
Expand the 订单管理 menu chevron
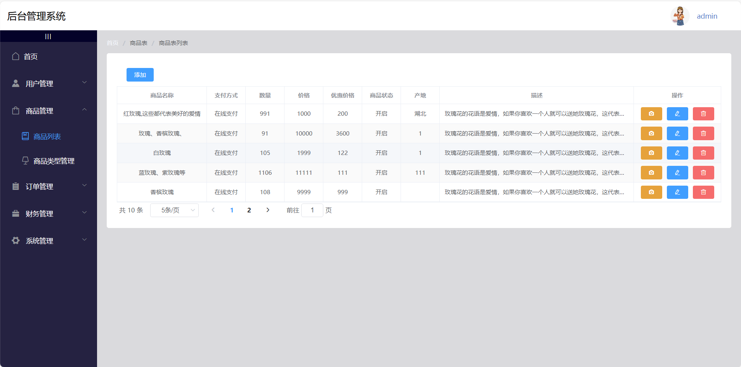click(84, 185)
